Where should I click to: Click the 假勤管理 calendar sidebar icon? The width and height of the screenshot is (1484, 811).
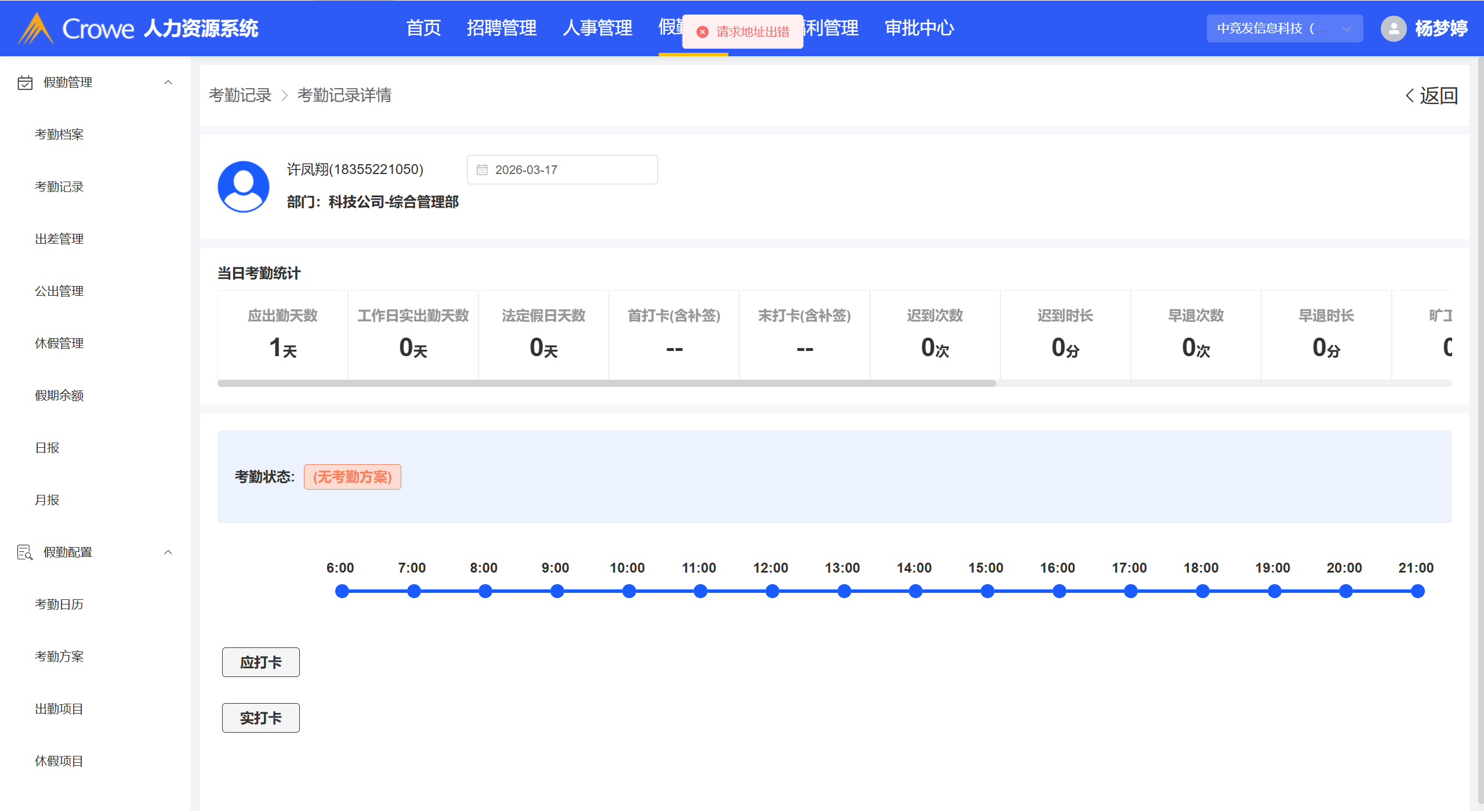(x=24, y=82)
